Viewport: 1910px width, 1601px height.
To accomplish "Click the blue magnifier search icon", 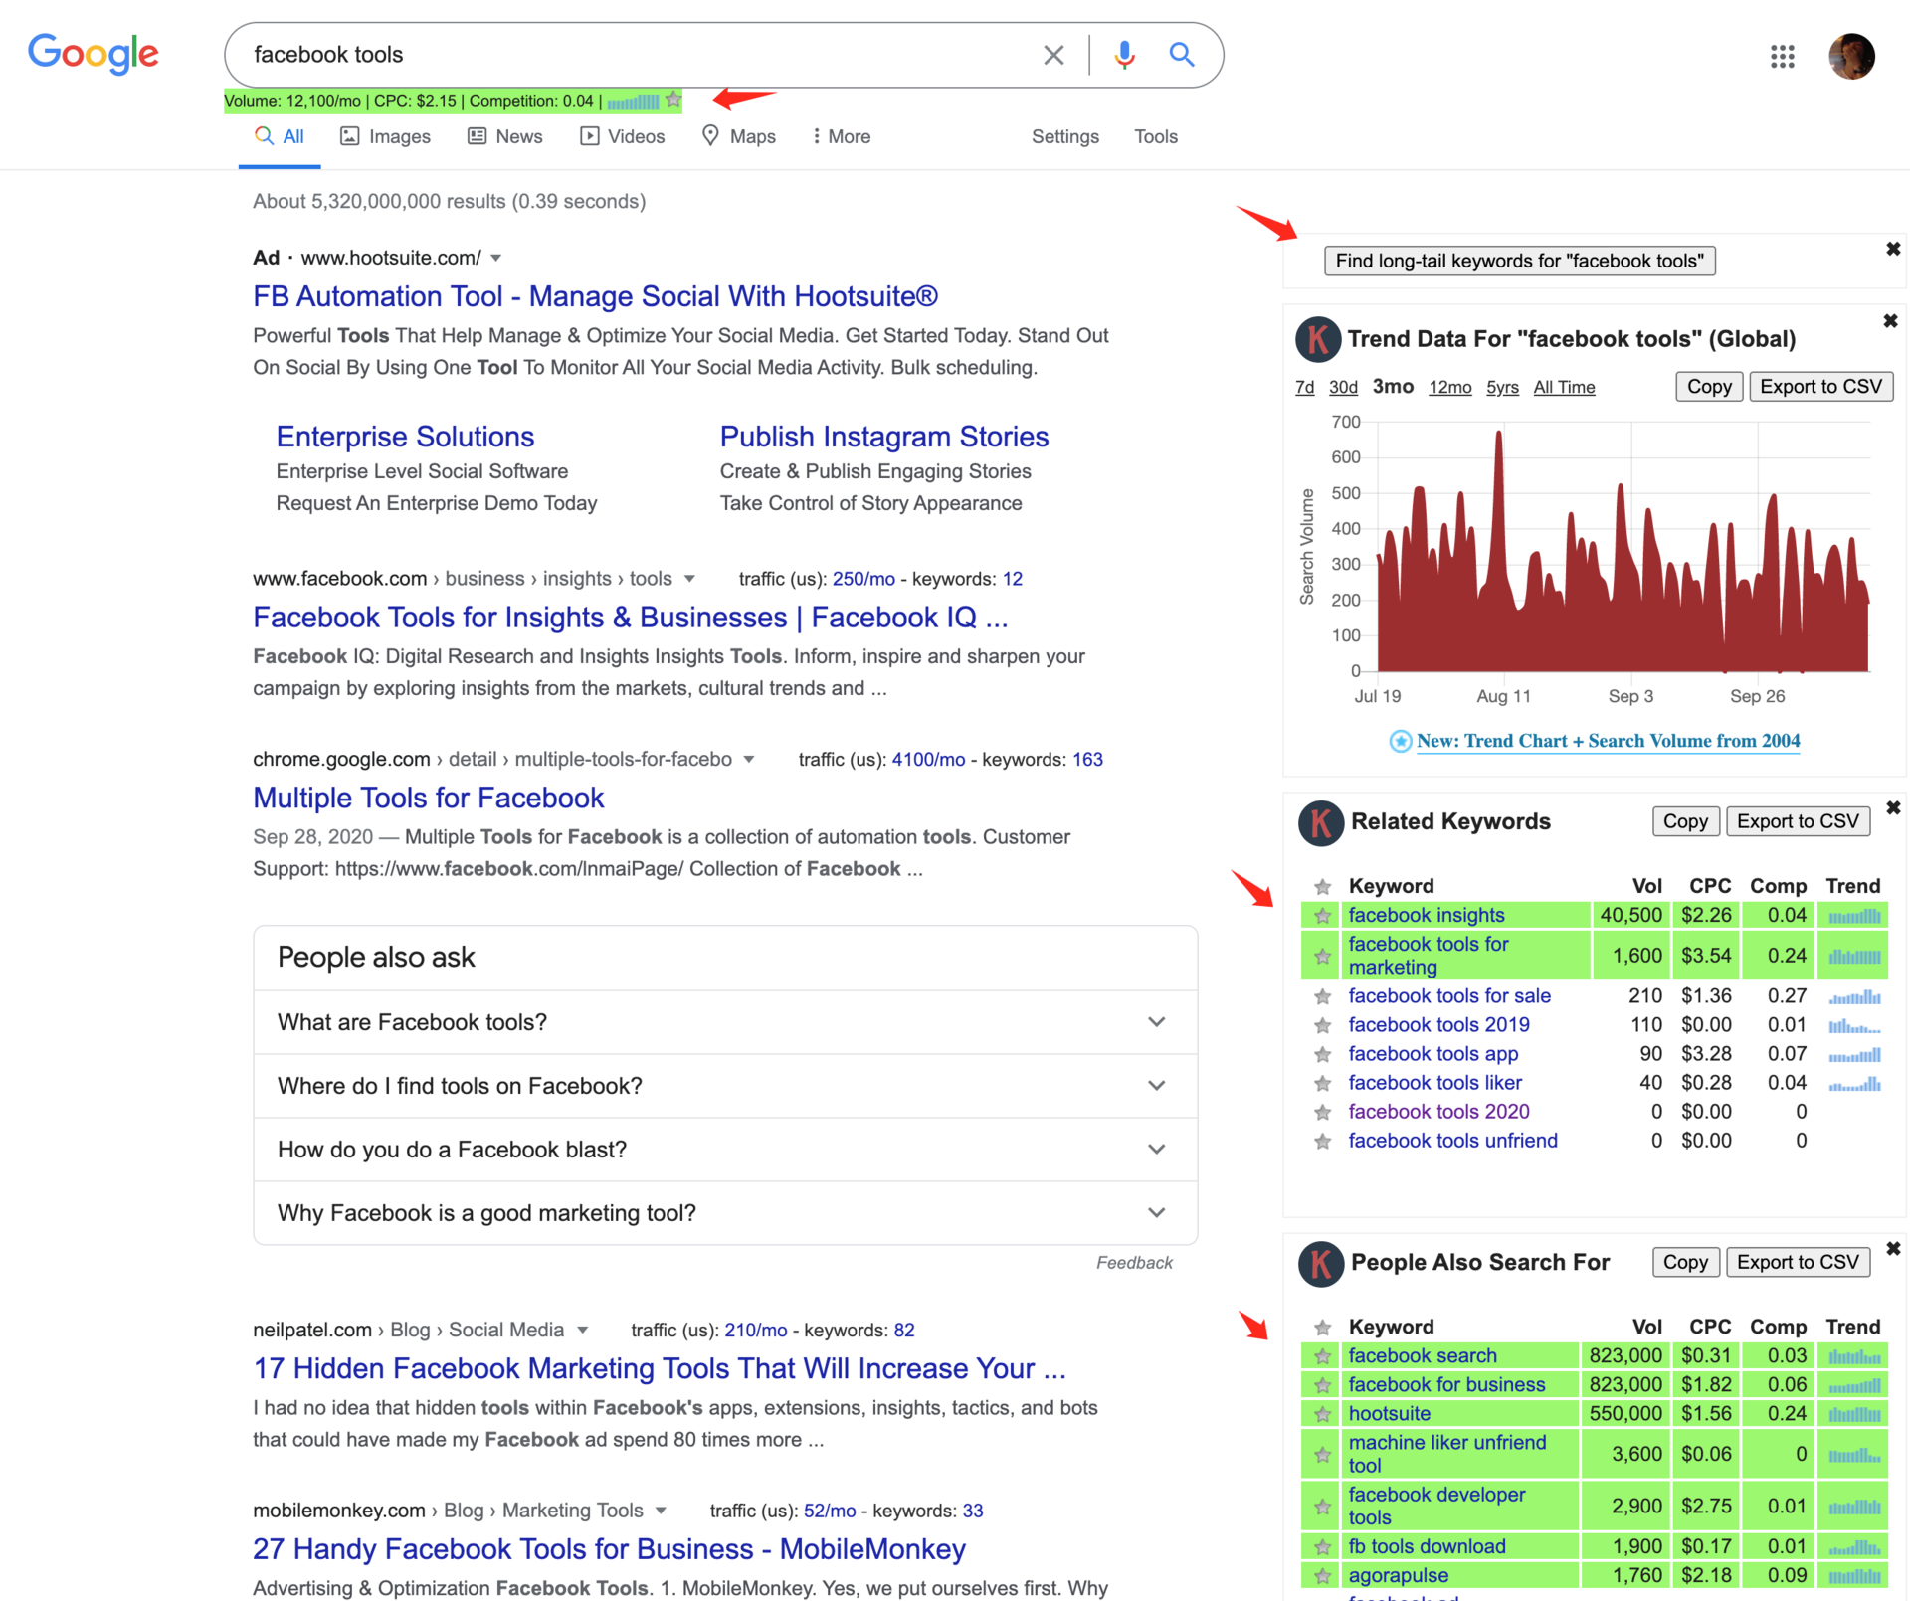I will tap(1181, 54).
